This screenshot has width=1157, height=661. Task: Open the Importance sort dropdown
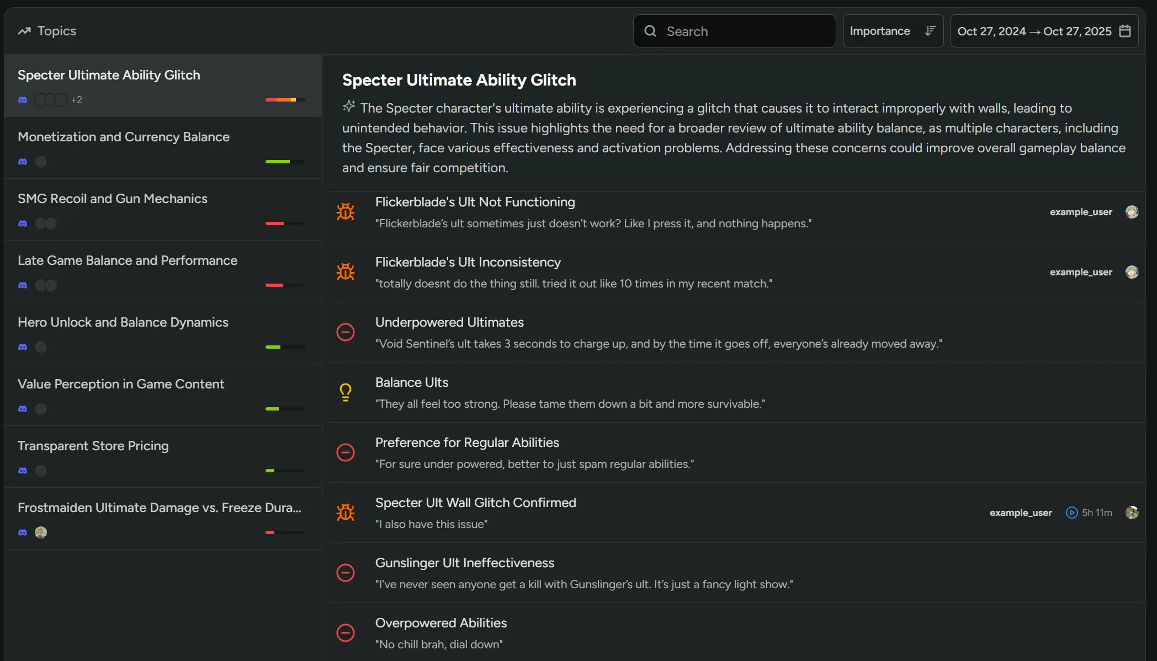880,31
